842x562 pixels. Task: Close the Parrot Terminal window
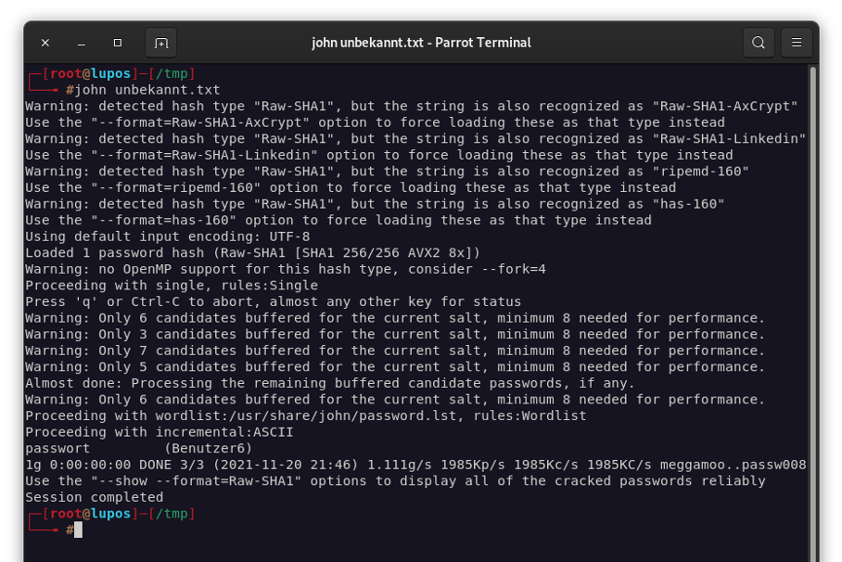click(45, 43)
